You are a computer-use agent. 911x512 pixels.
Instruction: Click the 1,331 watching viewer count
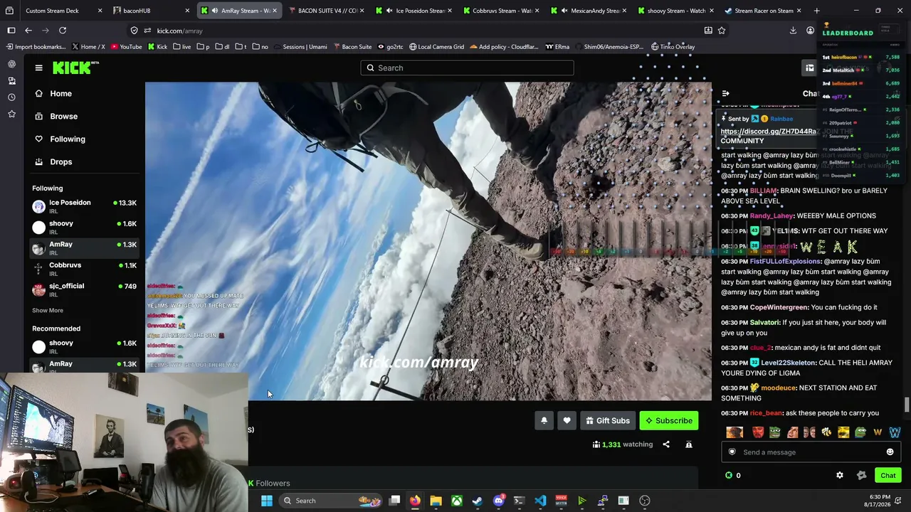click(x=622, y=444)
